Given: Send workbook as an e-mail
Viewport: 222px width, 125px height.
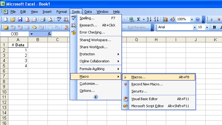Looking at the screenshot, I should point(34,19).
